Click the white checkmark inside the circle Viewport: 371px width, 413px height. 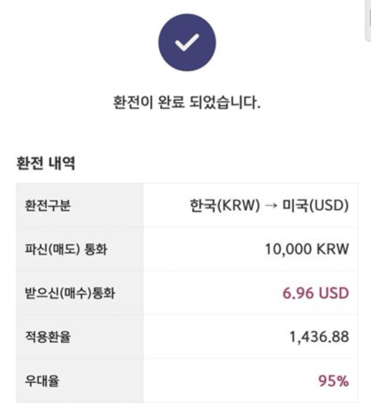tap(187, 42)
